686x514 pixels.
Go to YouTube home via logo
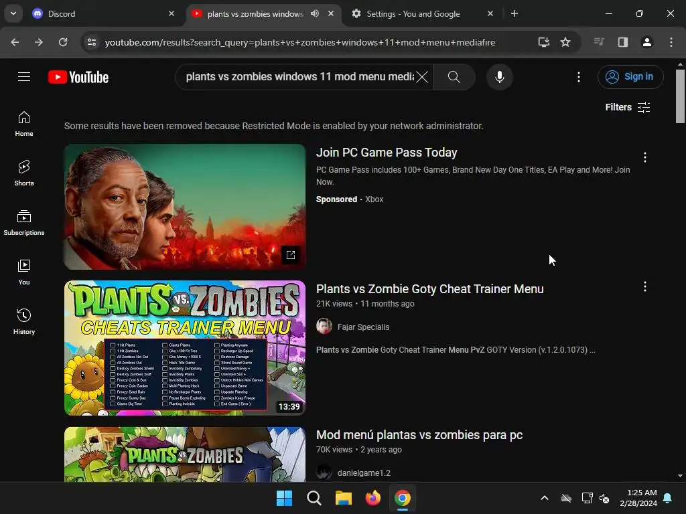(78, 77)
